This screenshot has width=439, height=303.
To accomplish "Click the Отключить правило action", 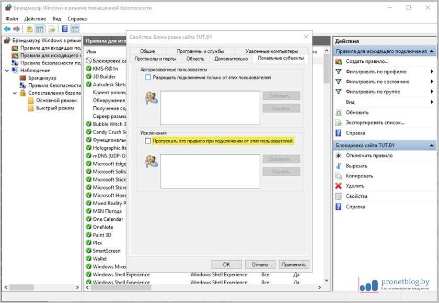I will pos(369,155).
